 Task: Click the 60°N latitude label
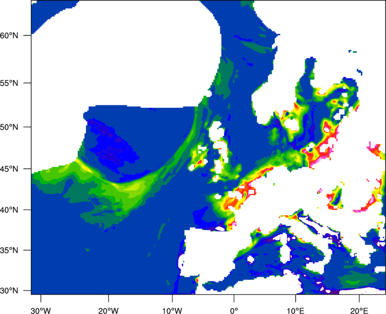9,35
